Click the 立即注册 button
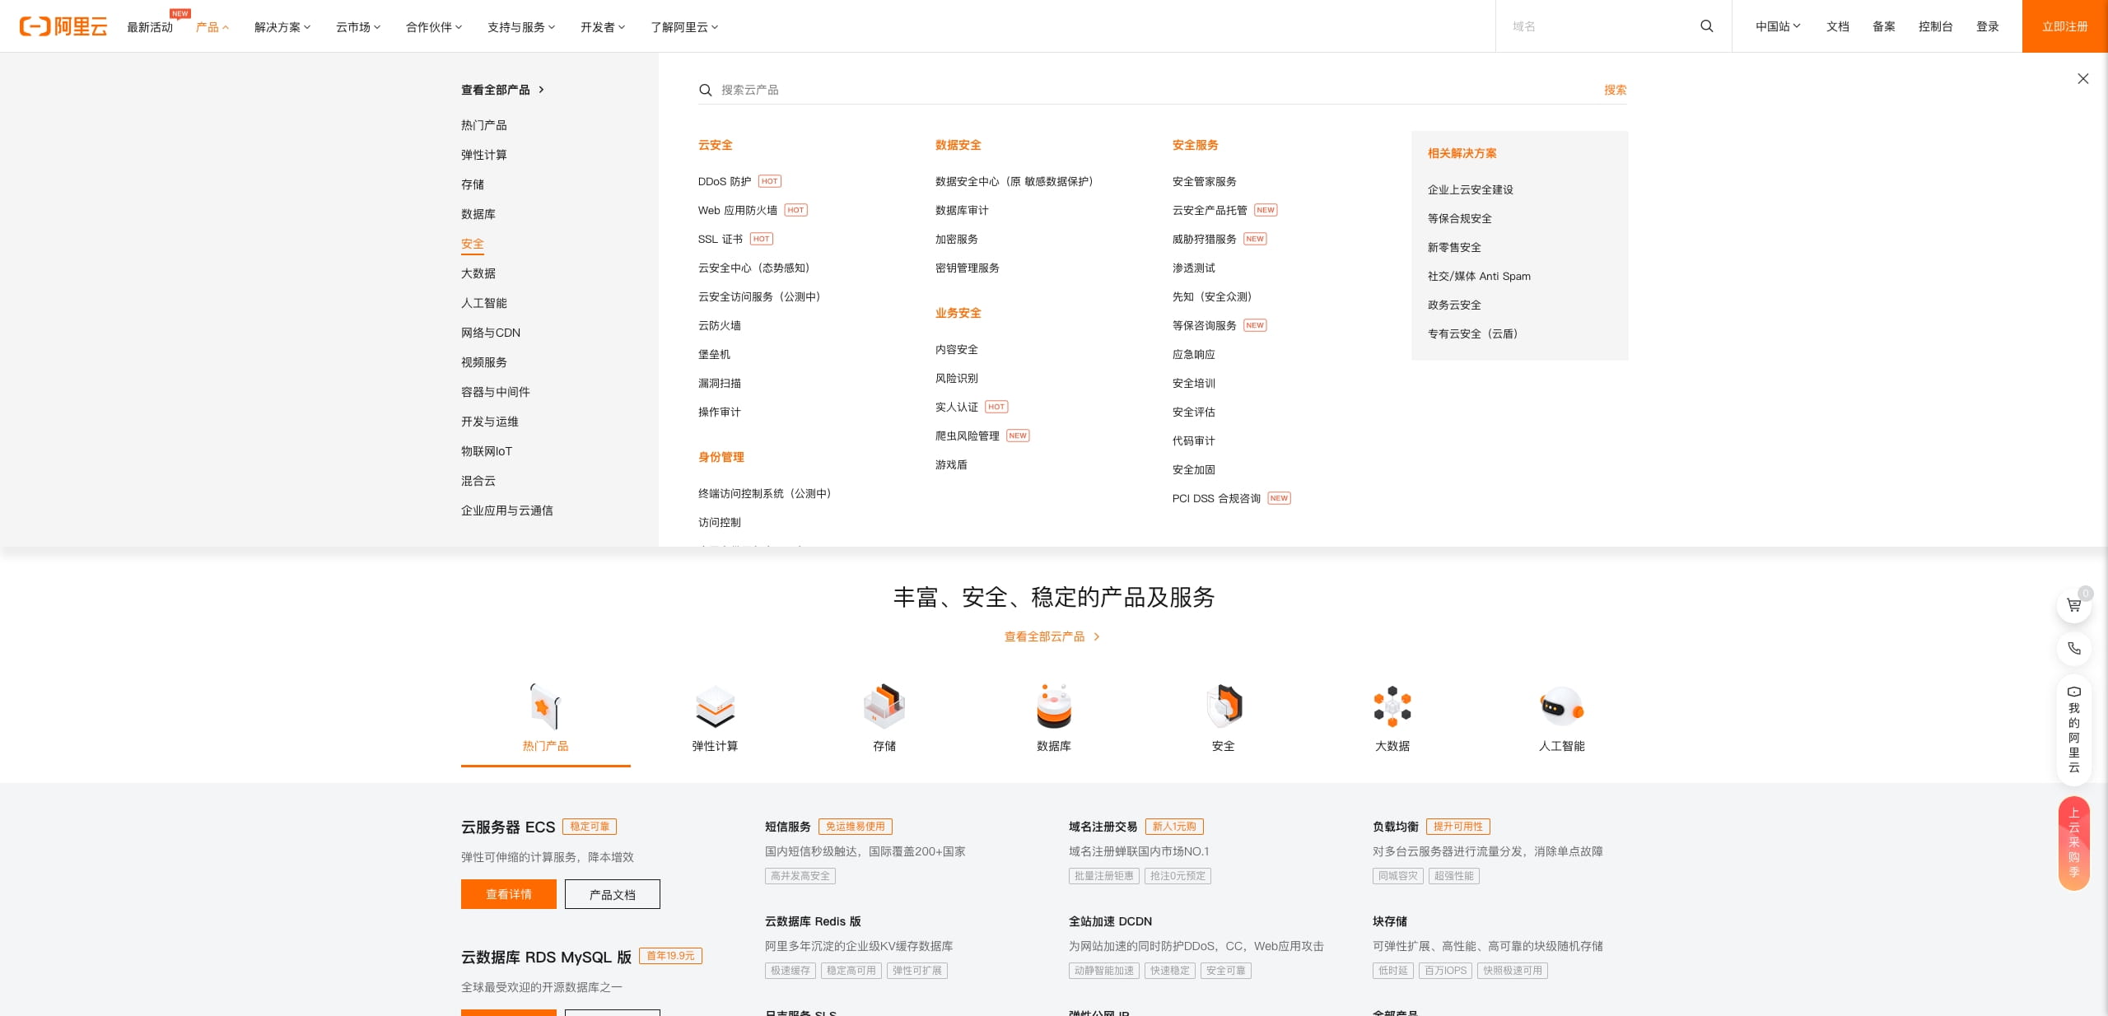Viewport: 2108px width, 1016px height. [x=2065, y=26]
